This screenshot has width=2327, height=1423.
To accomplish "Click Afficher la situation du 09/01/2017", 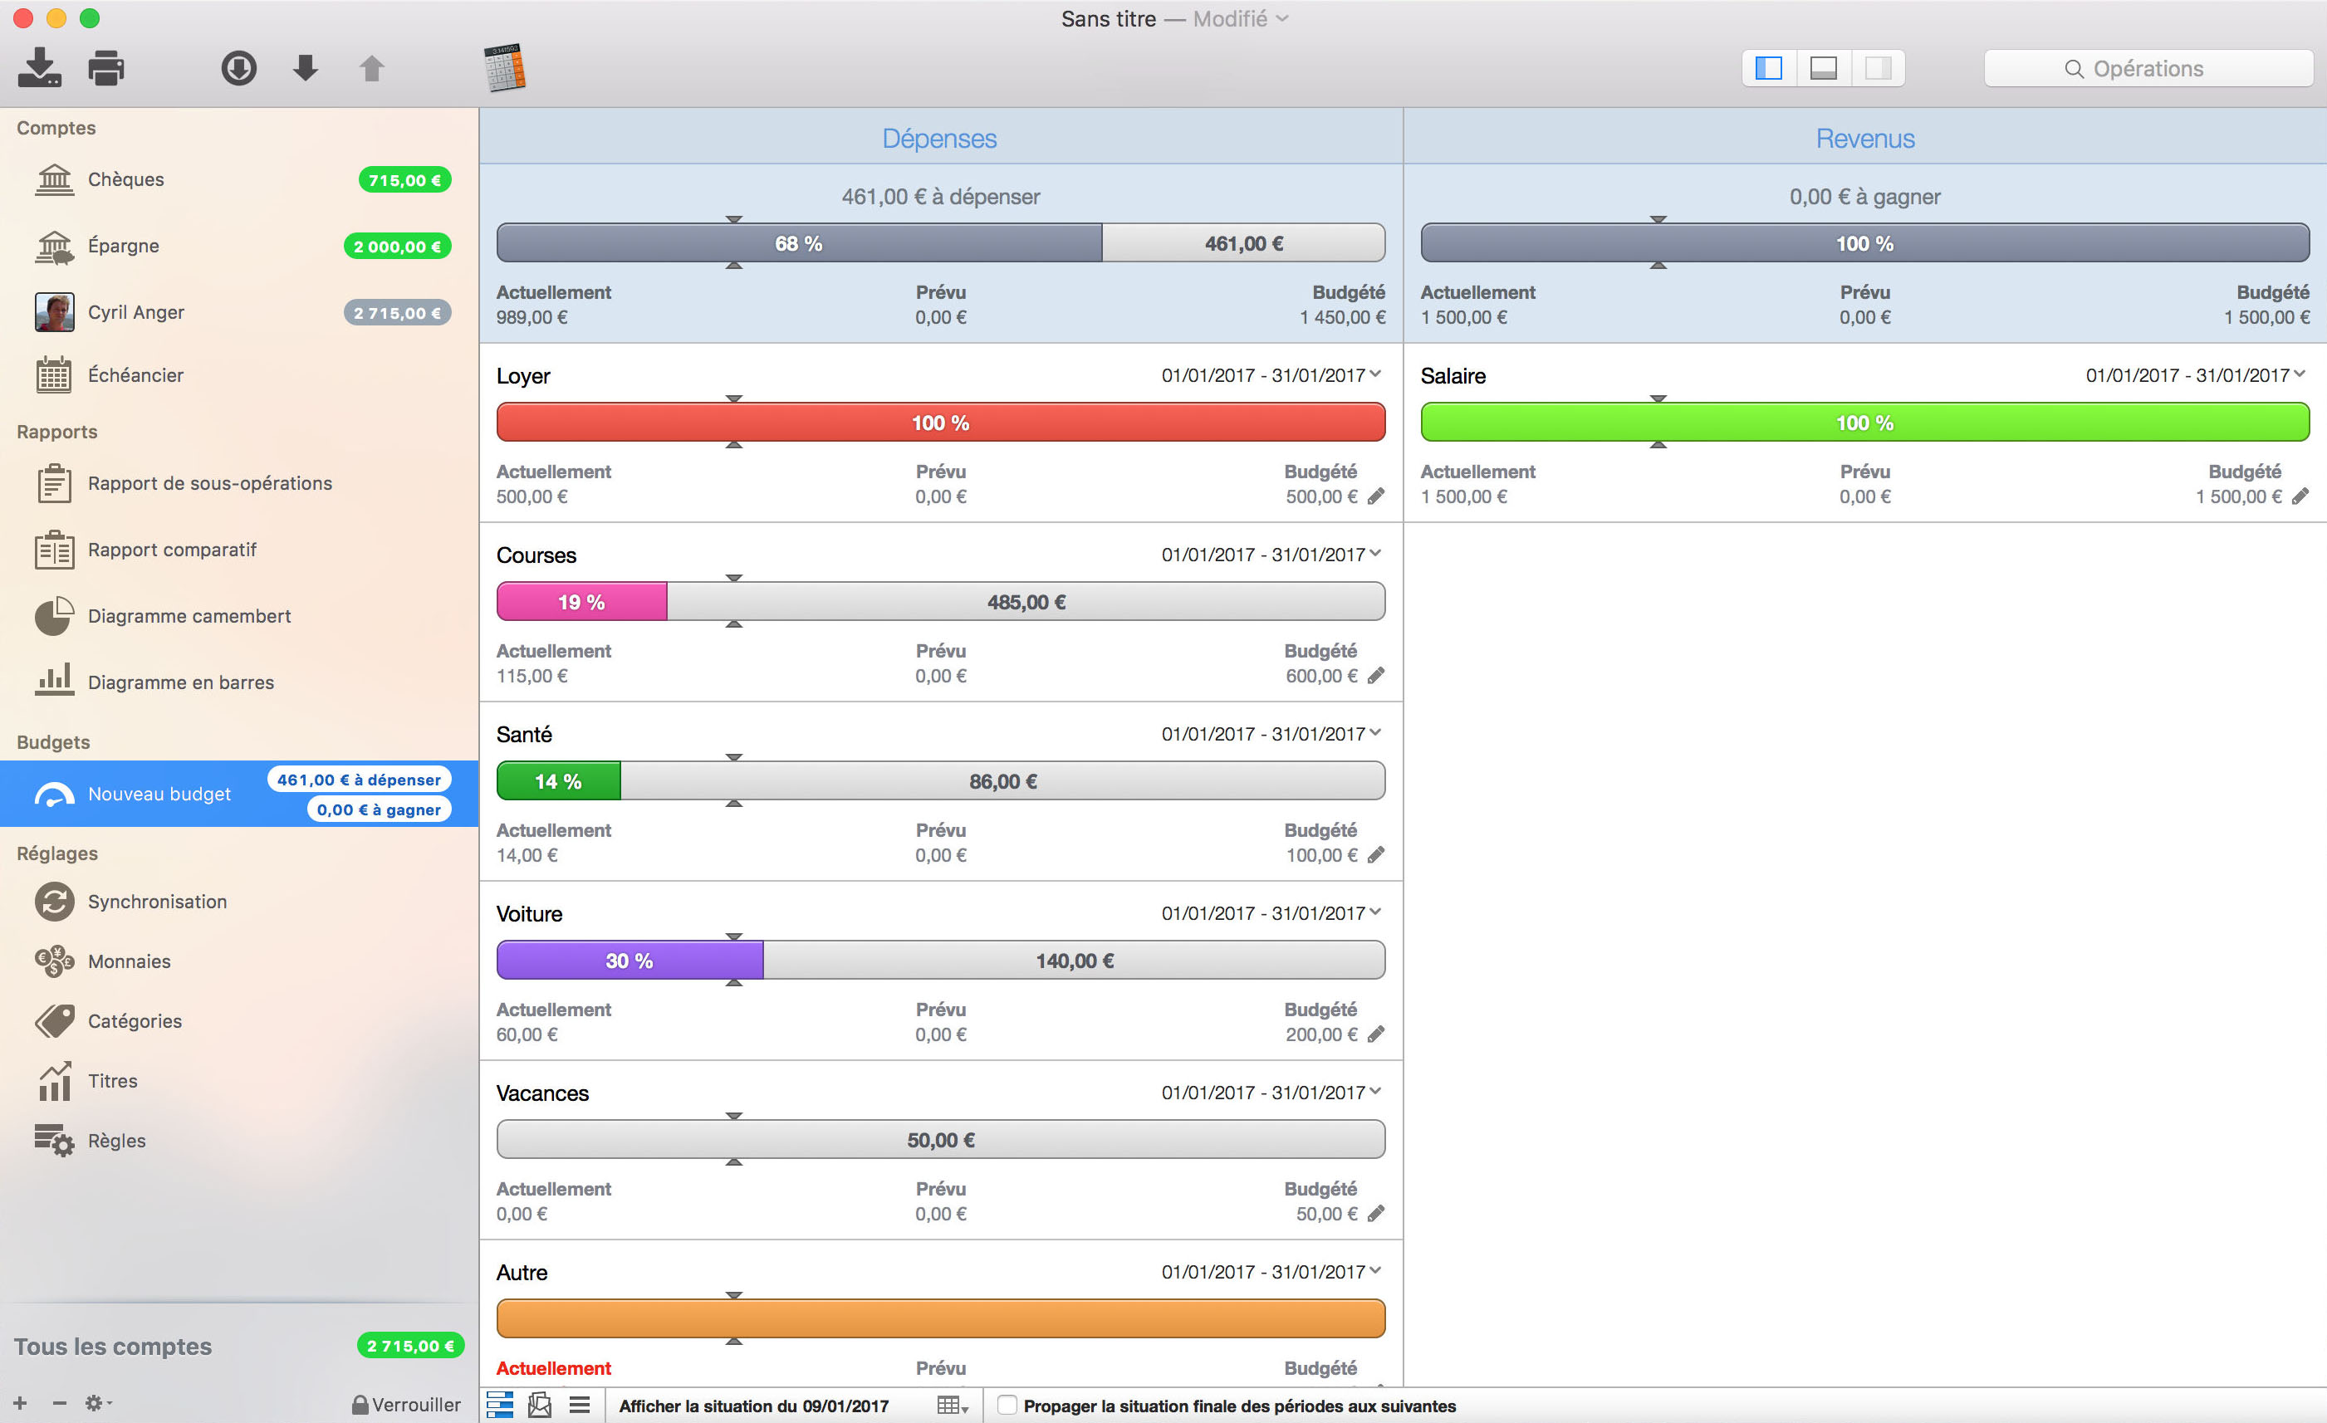I will point(752,1406).
